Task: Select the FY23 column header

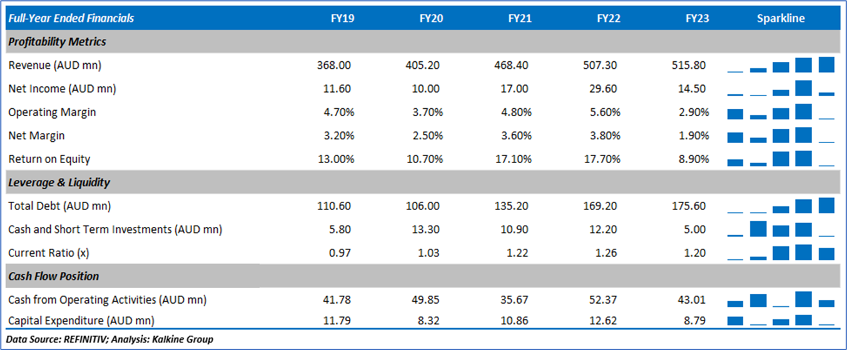Action: point(697,19)
